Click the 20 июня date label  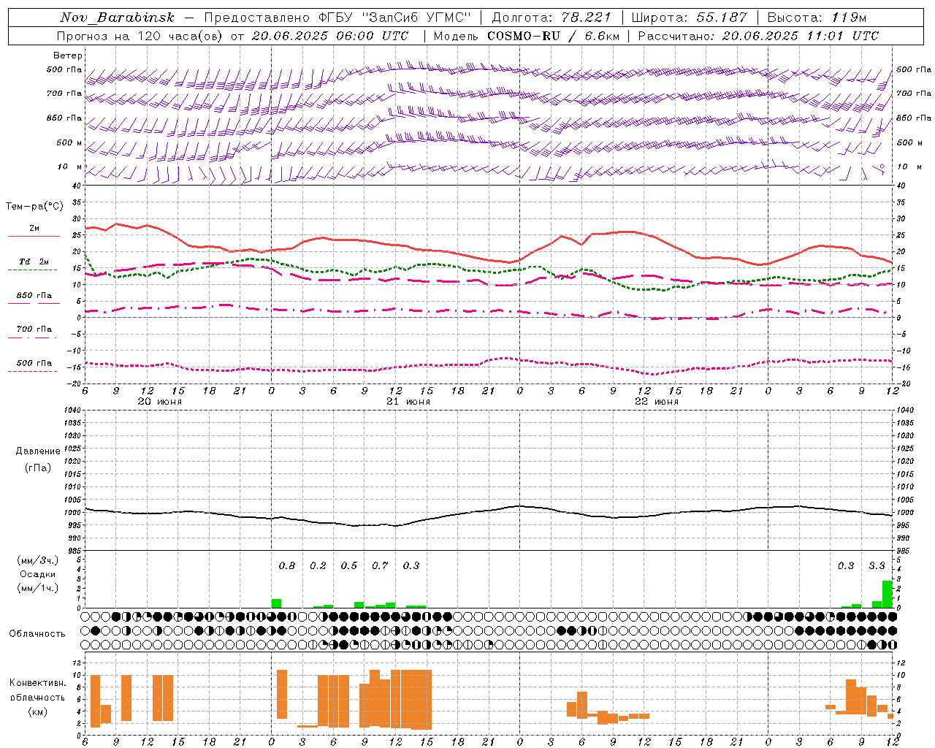160,402
